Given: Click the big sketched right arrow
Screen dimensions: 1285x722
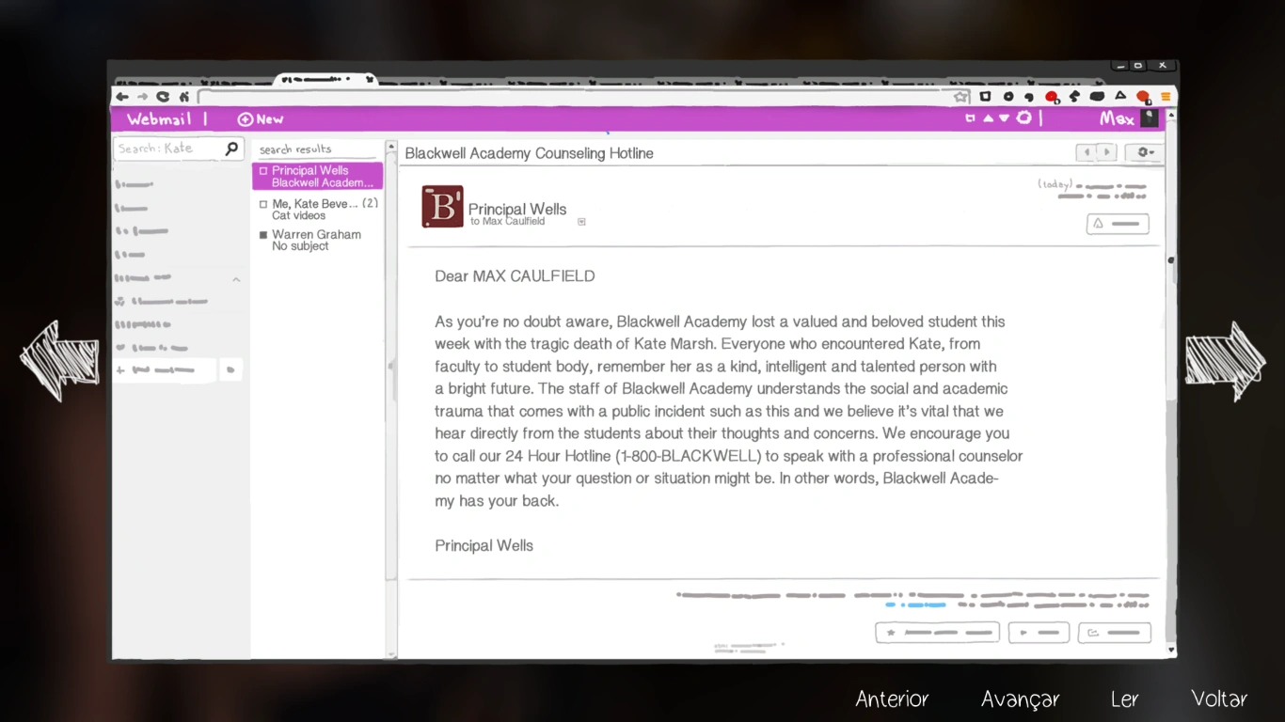Looking at the screenshot, I should (x=1225, y=361).
